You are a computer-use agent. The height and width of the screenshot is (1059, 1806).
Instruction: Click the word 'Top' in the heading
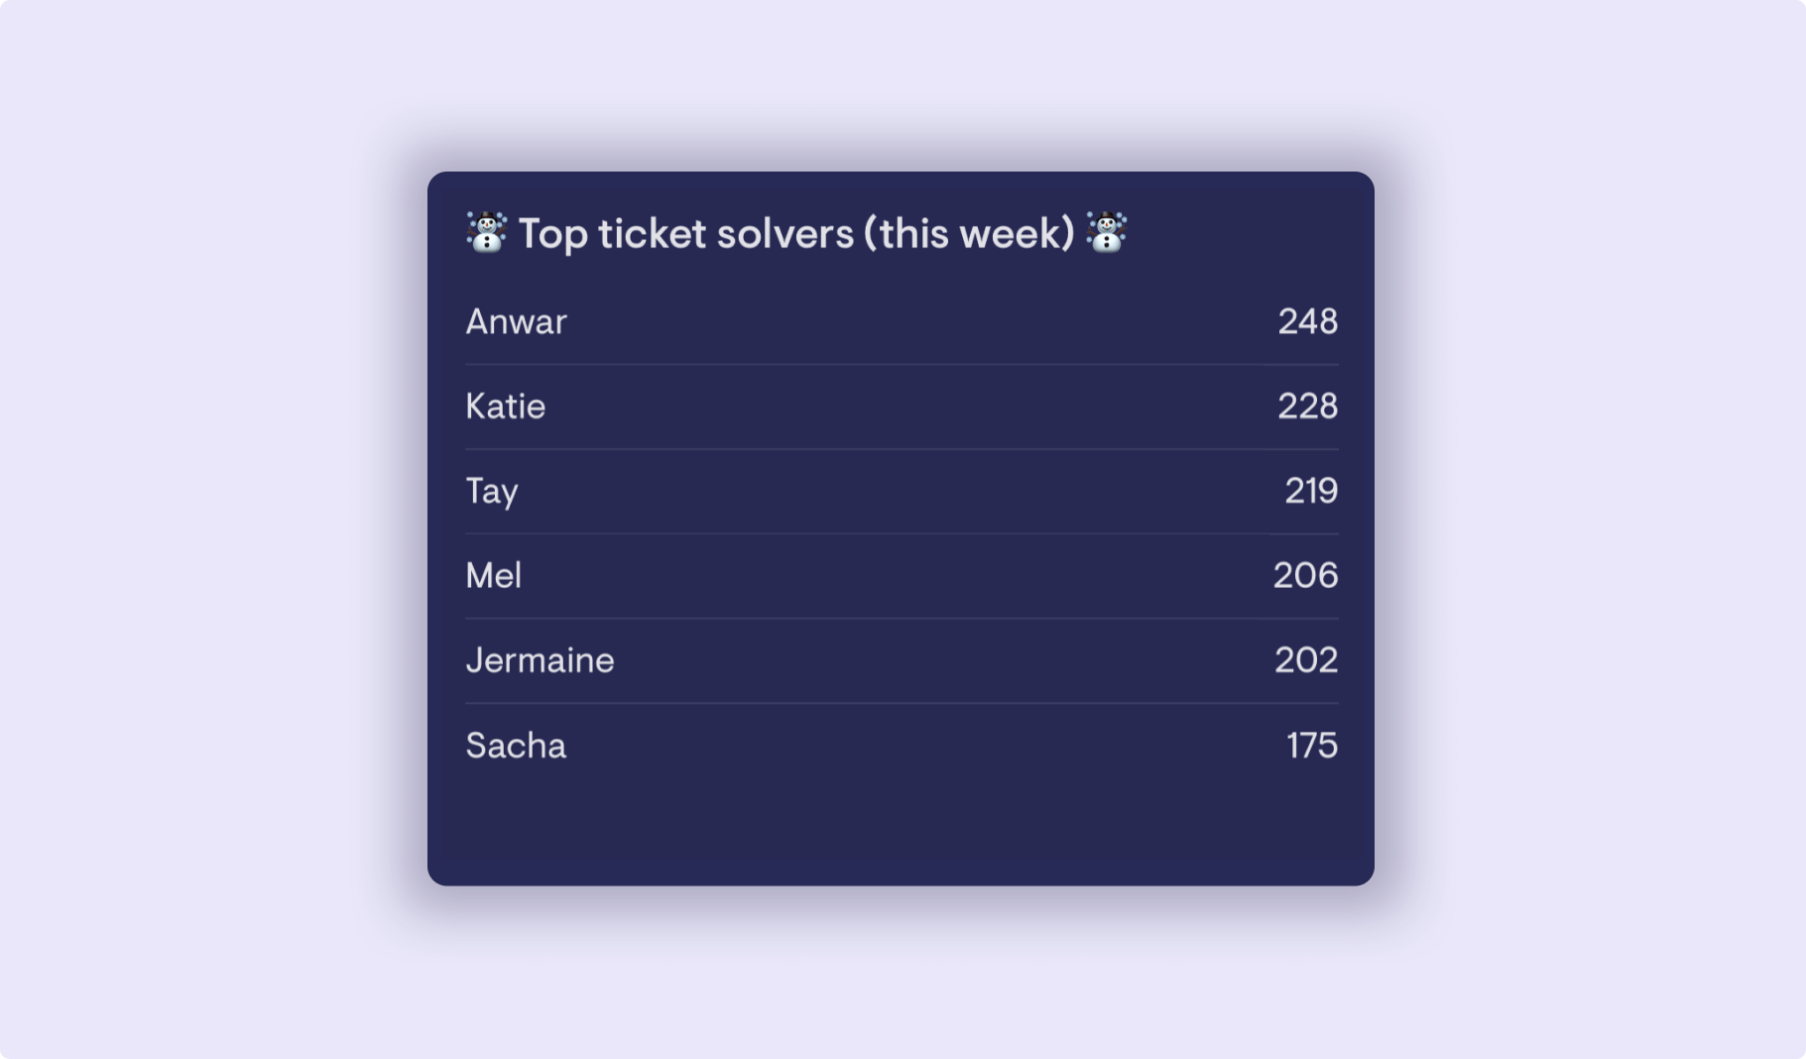553,236
